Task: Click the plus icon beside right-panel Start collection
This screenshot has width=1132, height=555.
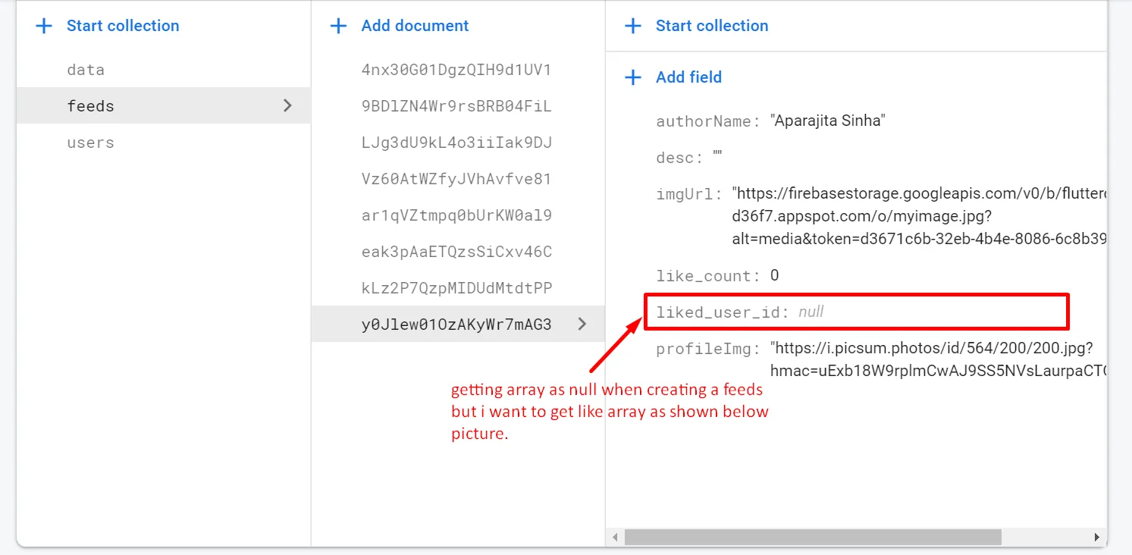Action: 632,26
